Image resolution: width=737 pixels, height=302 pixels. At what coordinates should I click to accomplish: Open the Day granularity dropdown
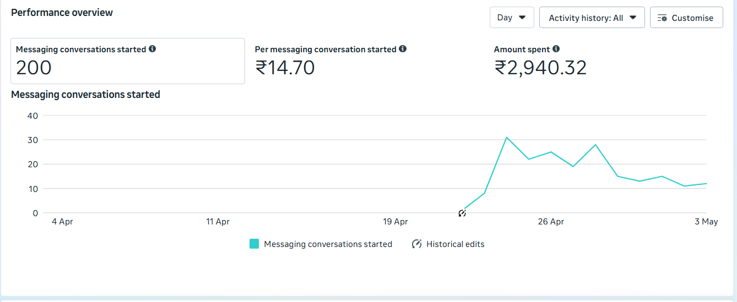pos(512,18)
